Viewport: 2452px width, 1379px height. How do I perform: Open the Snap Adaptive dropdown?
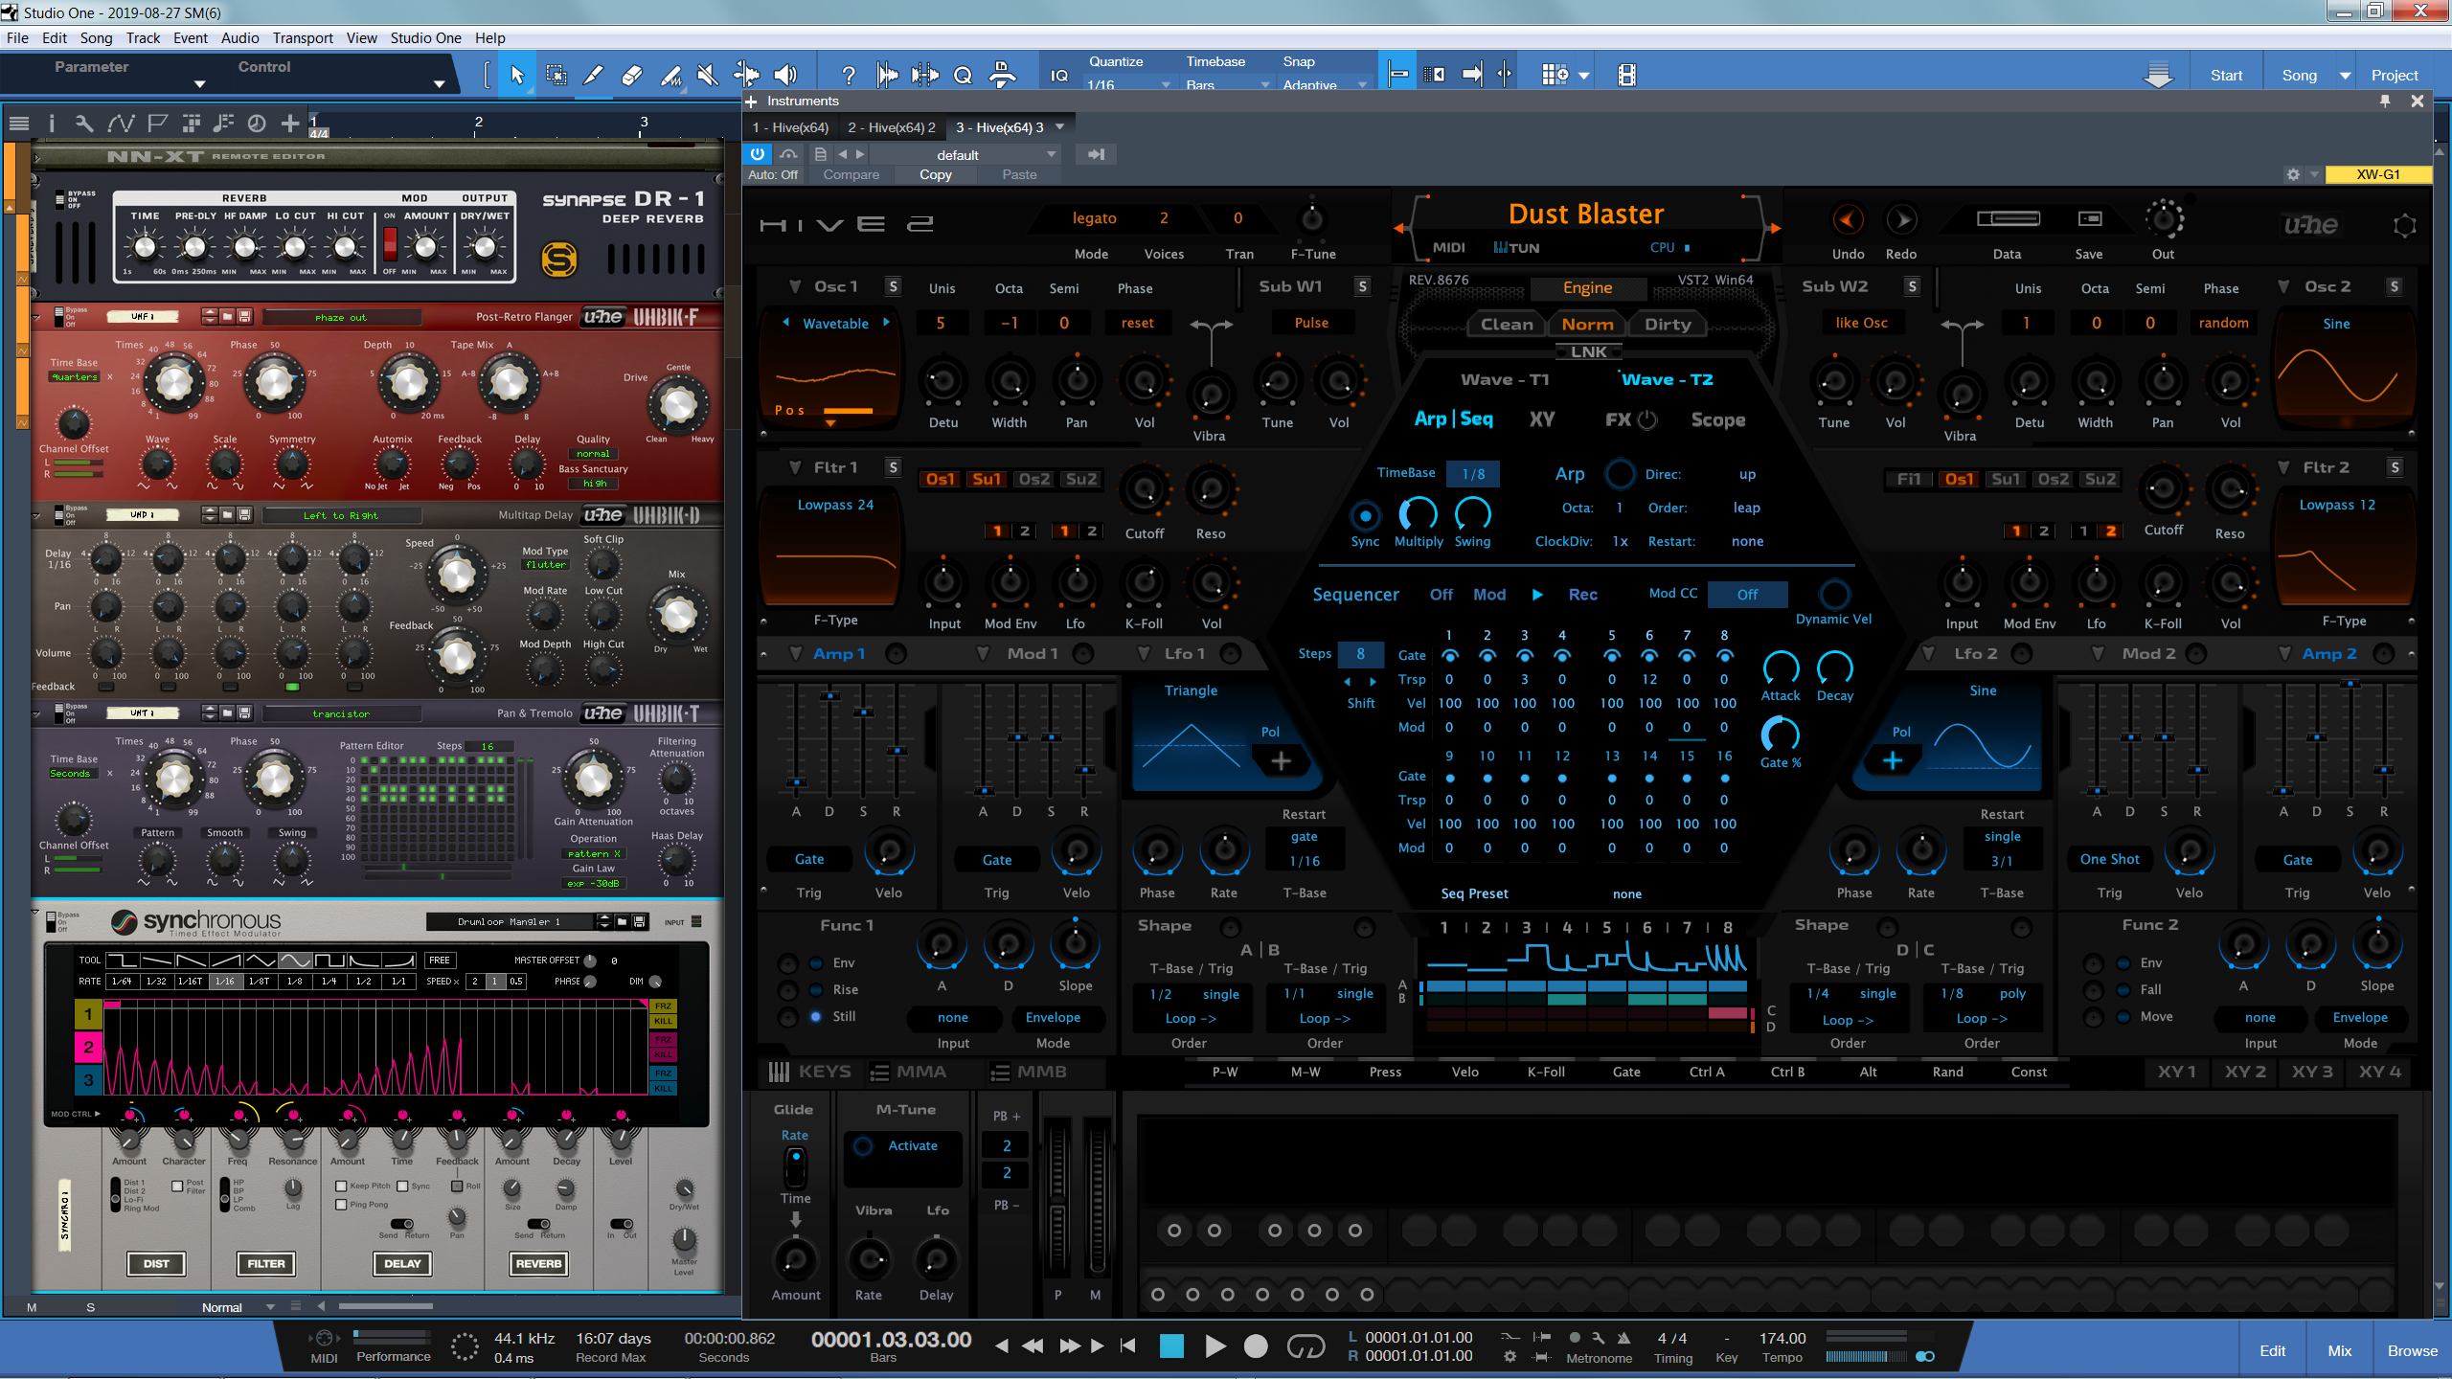pos(1325,84)
